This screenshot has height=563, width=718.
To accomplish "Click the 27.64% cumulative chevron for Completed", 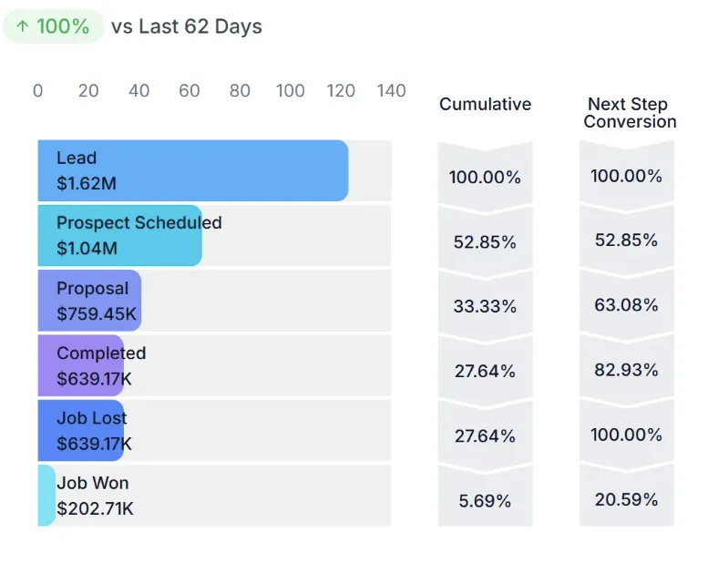I will [485, 372].
